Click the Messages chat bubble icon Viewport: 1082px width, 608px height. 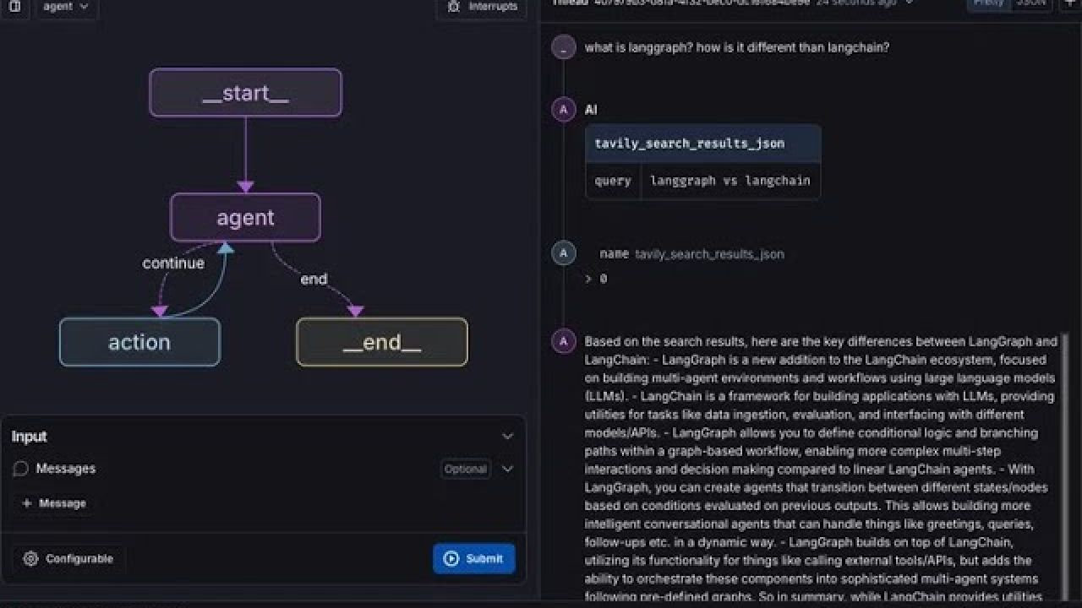[x=19, y=469]
